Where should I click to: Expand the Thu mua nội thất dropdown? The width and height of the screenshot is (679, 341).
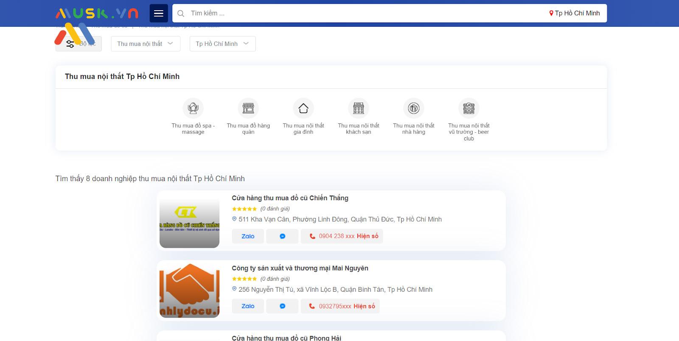[x=146, y=44]
